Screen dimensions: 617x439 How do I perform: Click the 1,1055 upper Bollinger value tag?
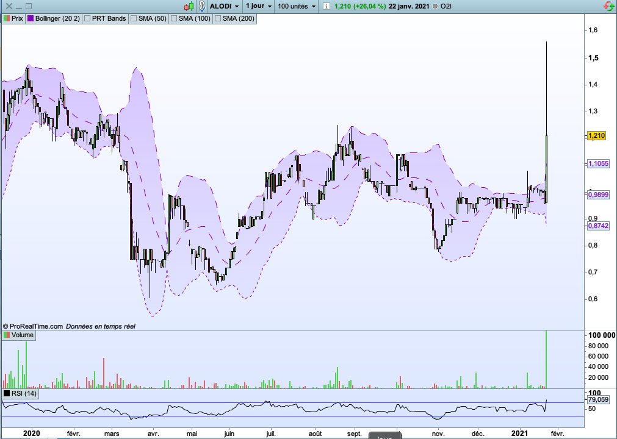(598, 163)
